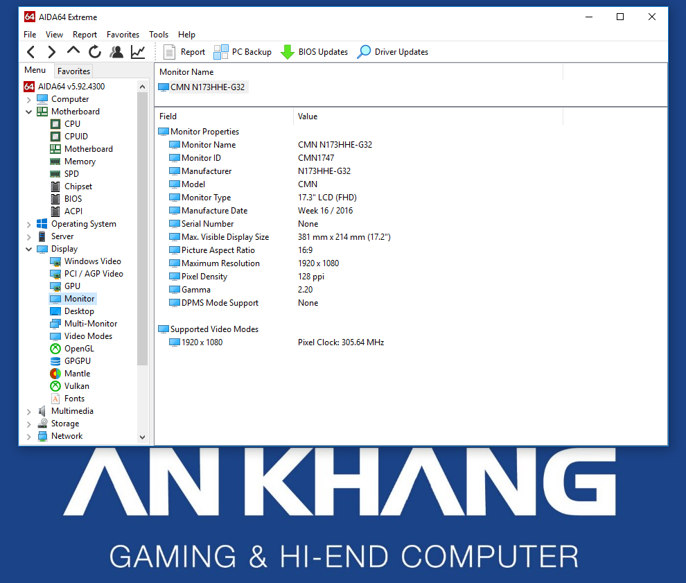
Task: Open Video Modes page
Action: point(81,336)
